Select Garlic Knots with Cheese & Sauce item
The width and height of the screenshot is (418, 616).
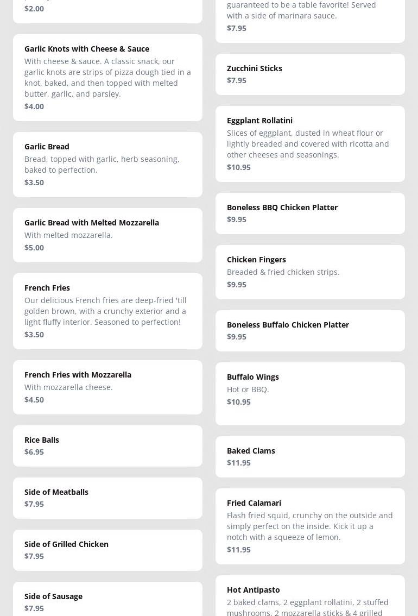tap(107, 77)
